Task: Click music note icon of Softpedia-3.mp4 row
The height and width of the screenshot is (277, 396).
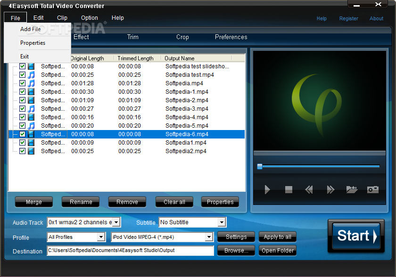Action: pos(31,109)
